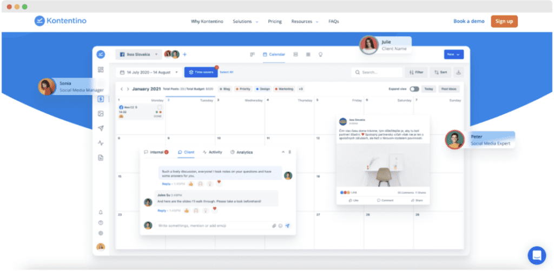This screenshot has height=271, width=554.
Task: Like the Ikea Slovakia post preview
Action: (x=353, y=200)
